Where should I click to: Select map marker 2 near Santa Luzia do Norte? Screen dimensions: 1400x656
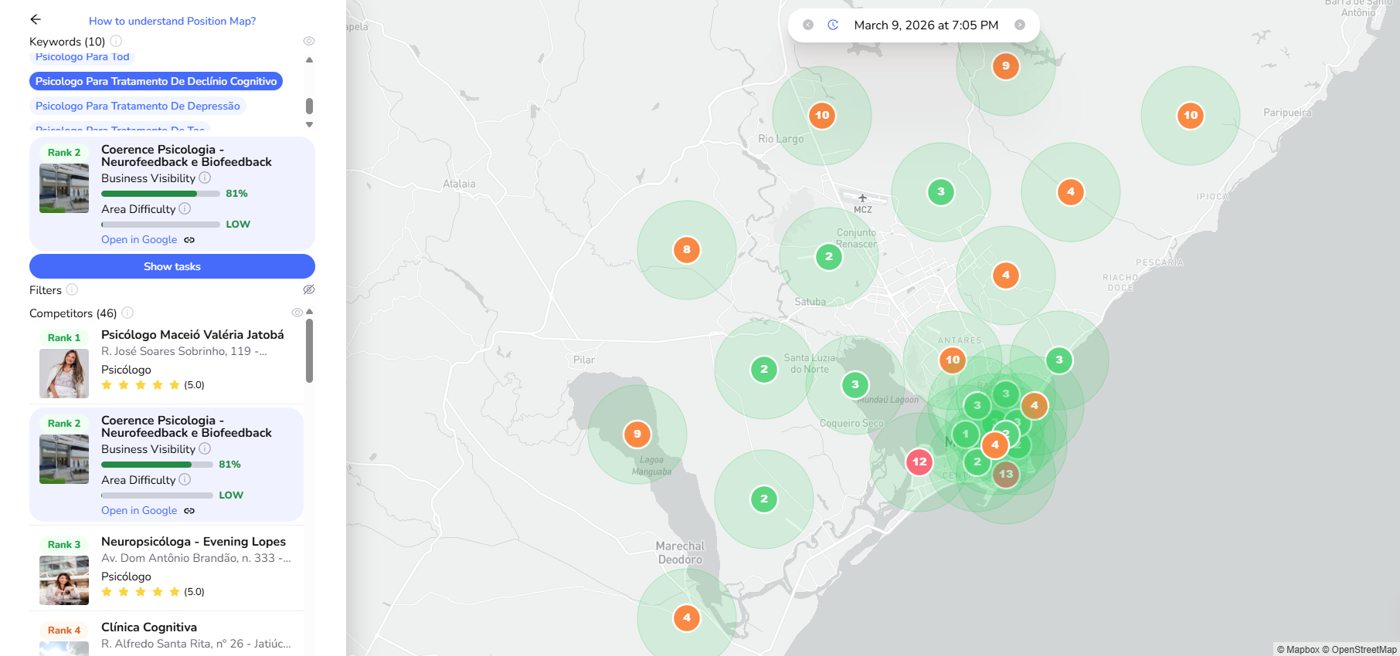[764, 369]
